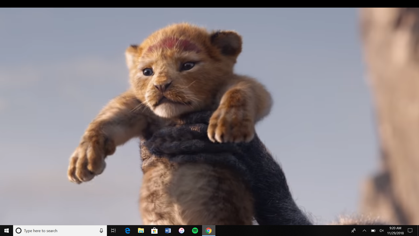Start voice search with the microphone button
The image size is (419, 236).
point(102,230)
